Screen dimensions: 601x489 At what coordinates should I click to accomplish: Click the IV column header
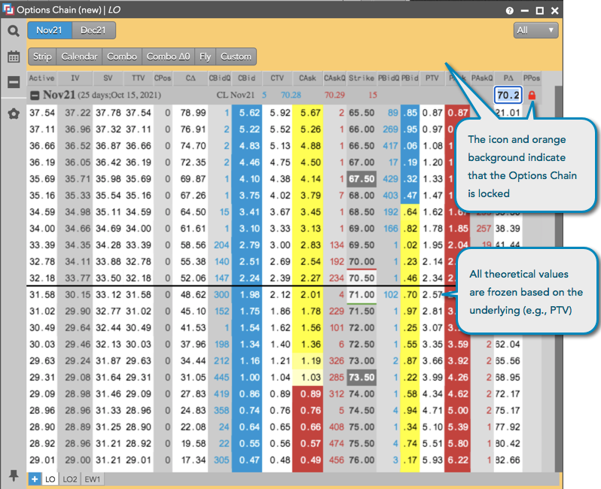(75, 78)
